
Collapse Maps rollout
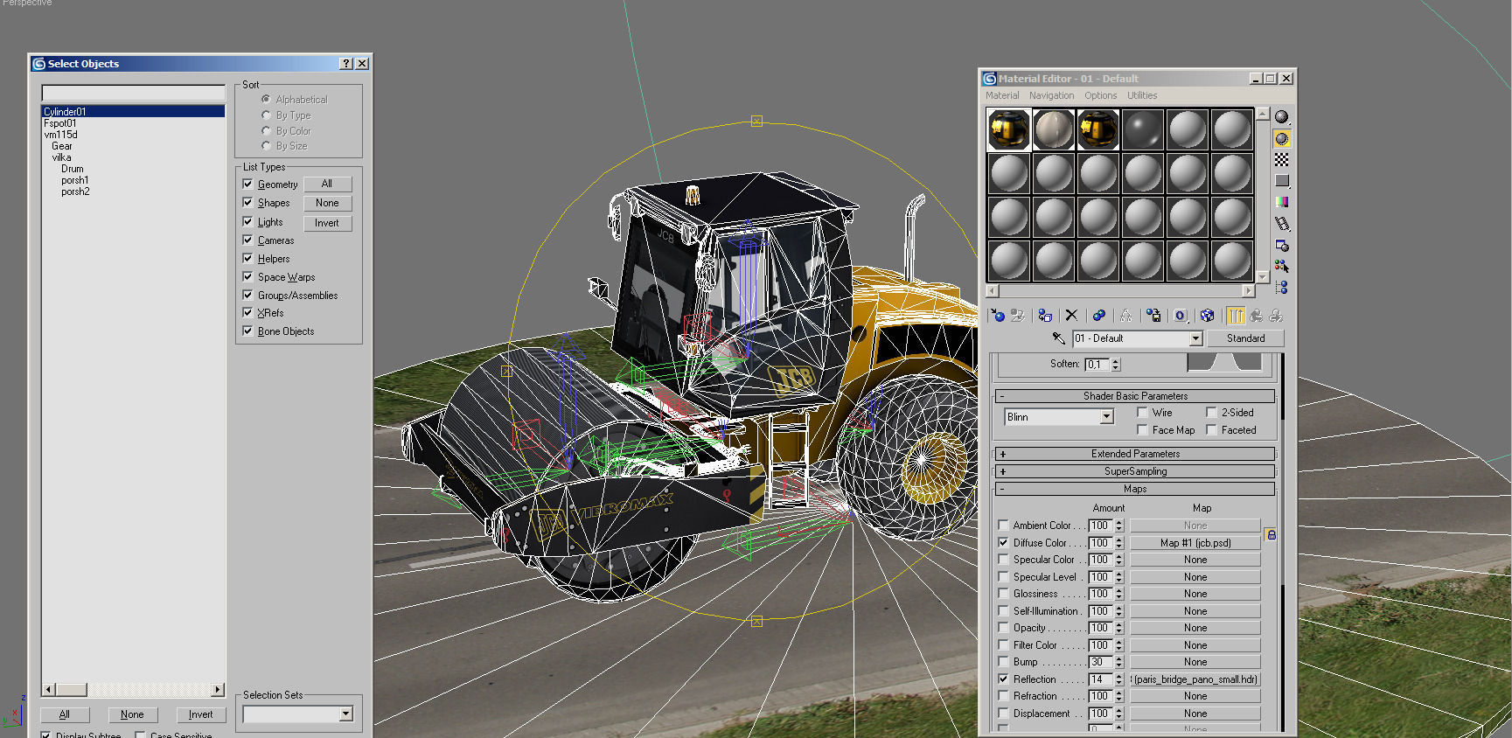1135,489
